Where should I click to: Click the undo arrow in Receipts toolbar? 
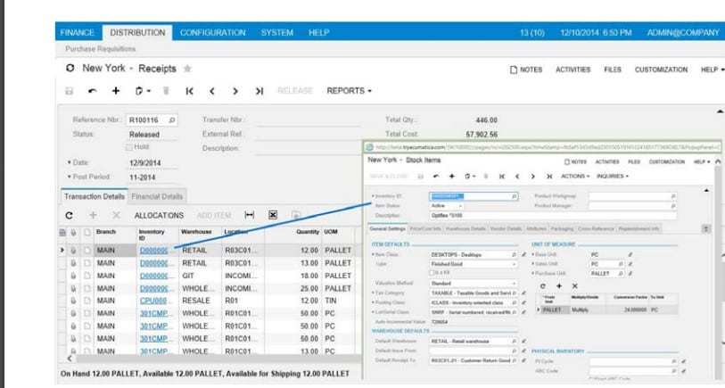[x=93, y=91]
